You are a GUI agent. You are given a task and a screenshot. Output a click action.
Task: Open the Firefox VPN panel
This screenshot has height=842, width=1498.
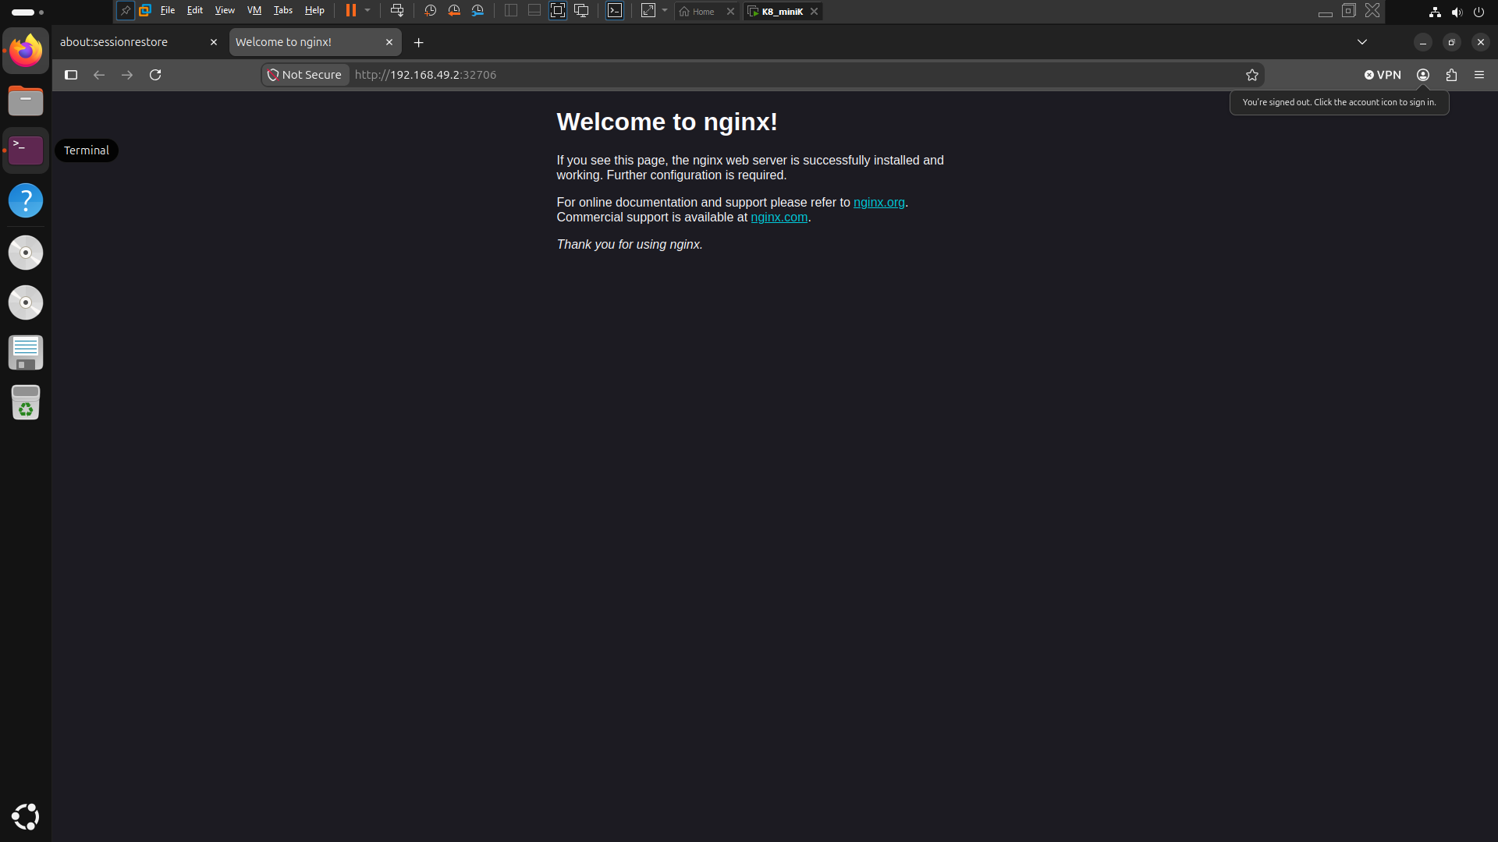(1383, 75)
